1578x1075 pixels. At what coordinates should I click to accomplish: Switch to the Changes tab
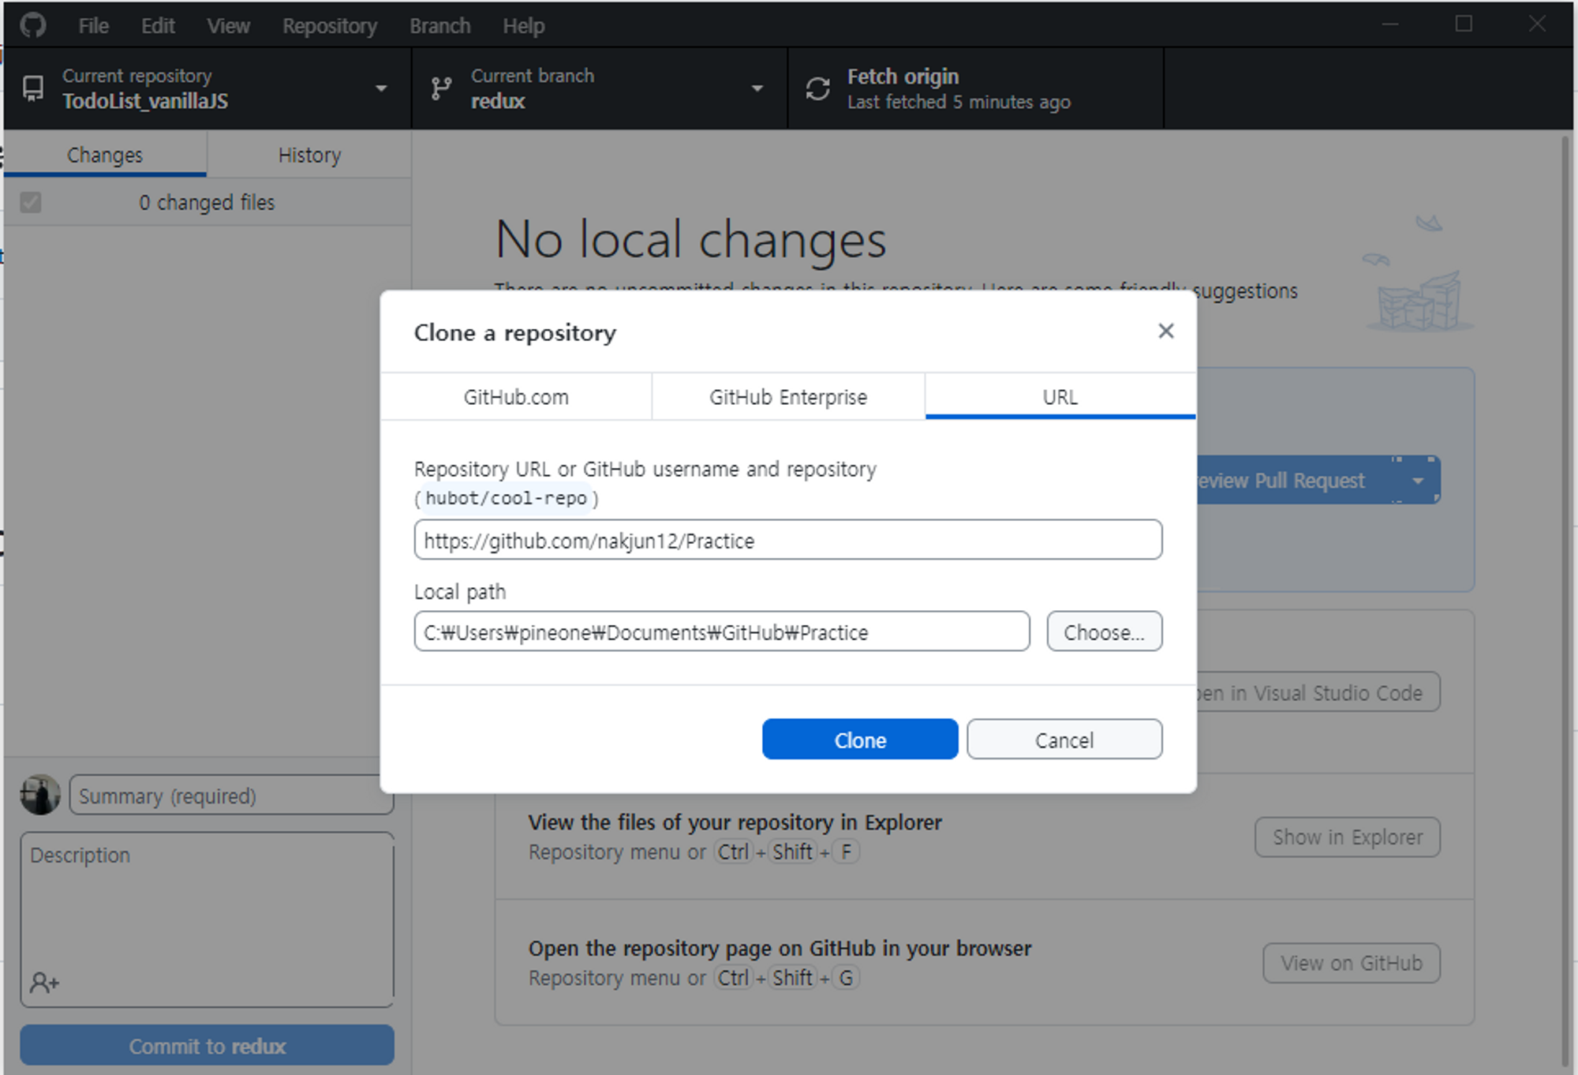[x=105, y=155]
